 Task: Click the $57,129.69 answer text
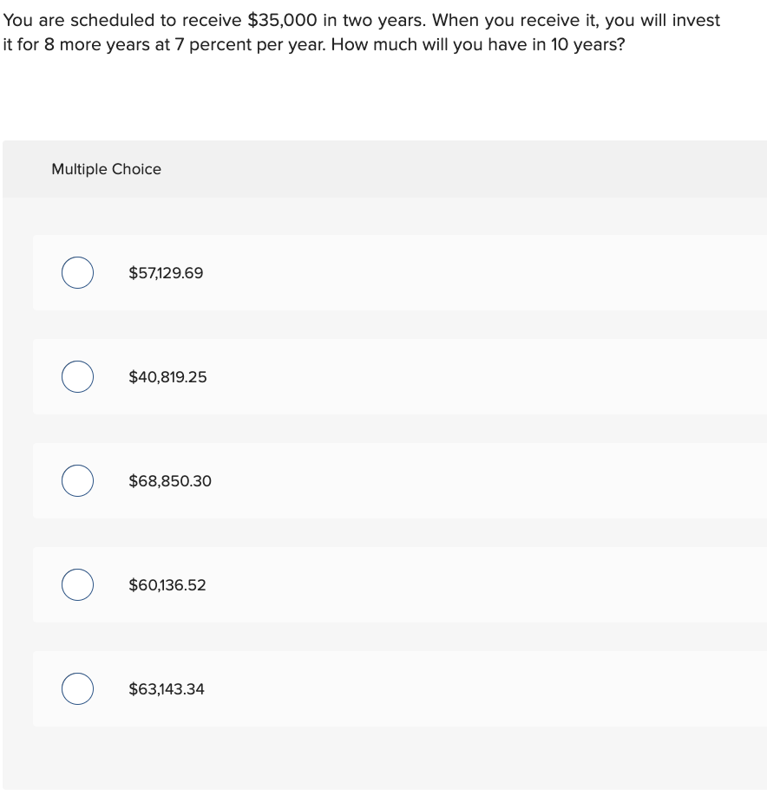(165, 272)
